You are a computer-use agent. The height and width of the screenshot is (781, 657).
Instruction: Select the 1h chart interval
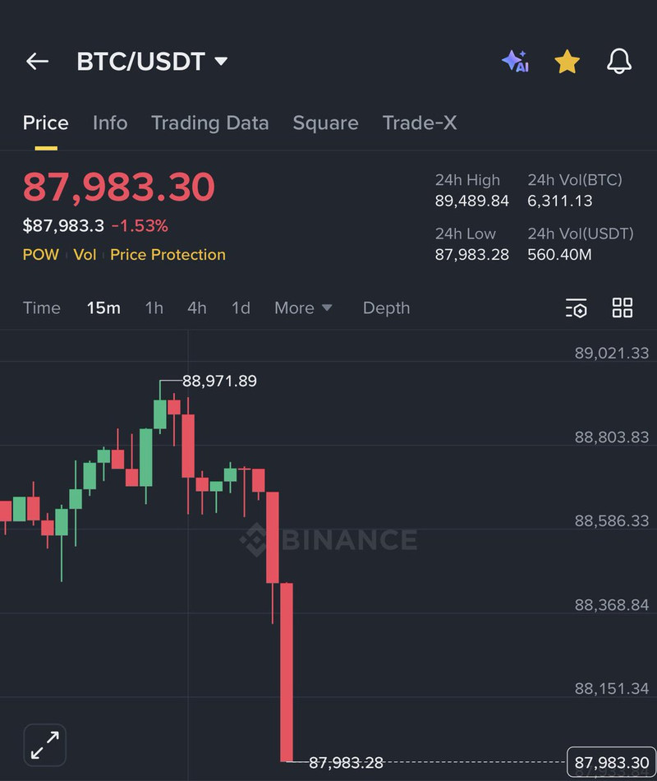(154, 308)
